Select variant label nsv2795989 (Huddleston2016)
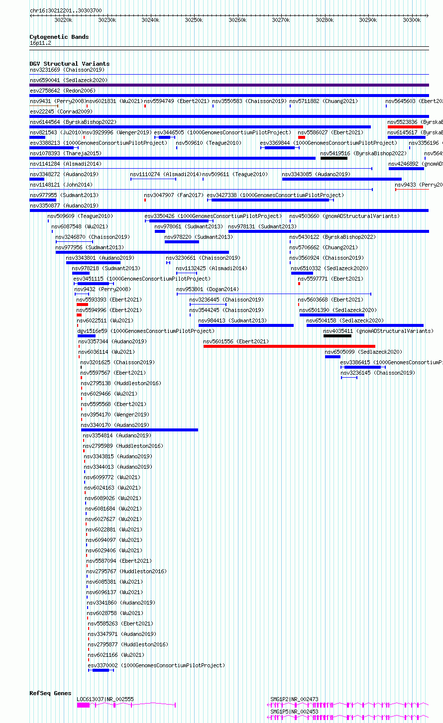443x723 pixels. pyautogui.click(x=123, y=446)
